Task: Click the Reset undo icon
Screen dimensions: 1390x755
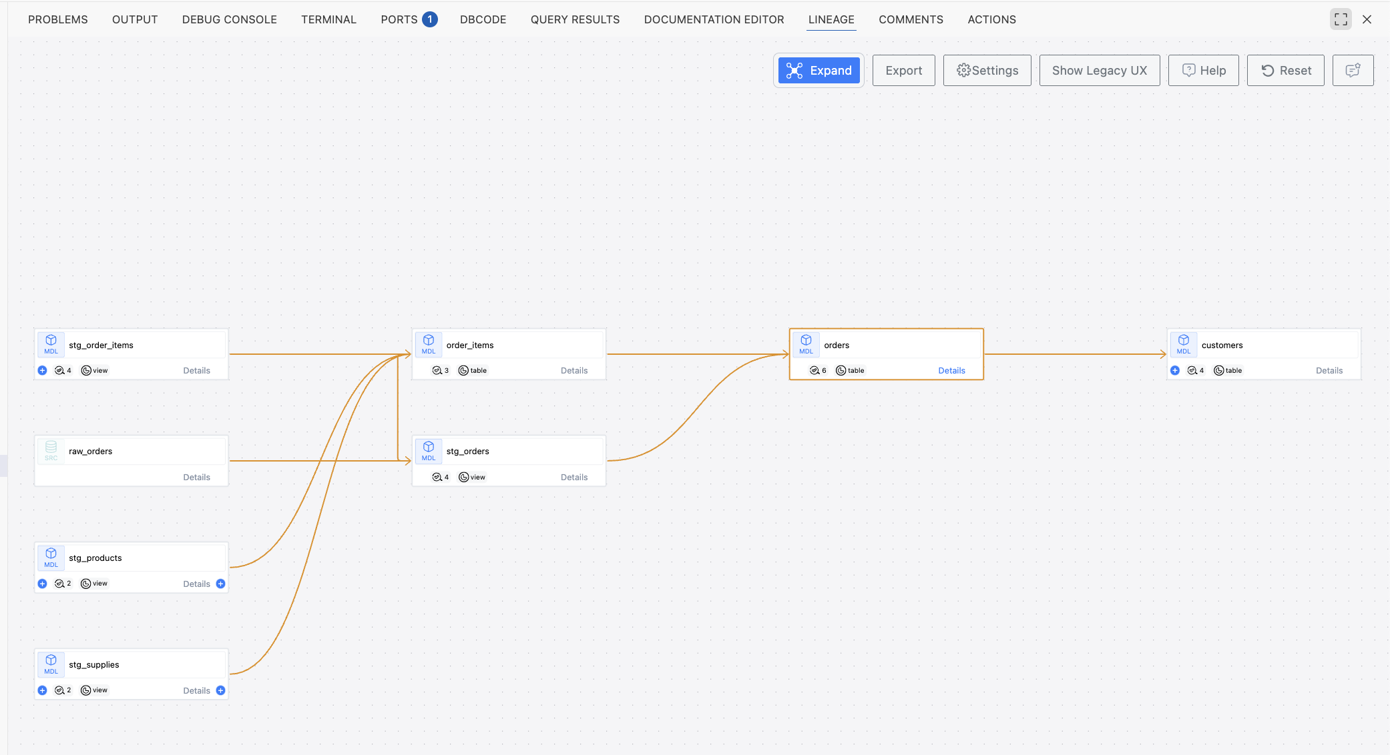Action: [x=1268, y=70]
